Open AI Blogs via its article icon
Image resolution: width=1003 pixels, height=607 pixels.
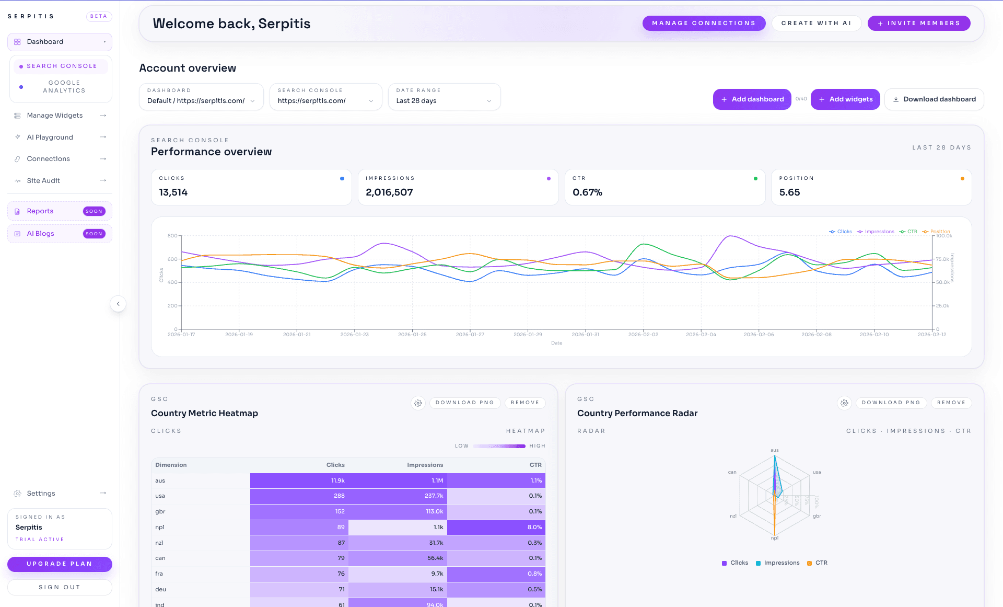[x=18, y=233]
